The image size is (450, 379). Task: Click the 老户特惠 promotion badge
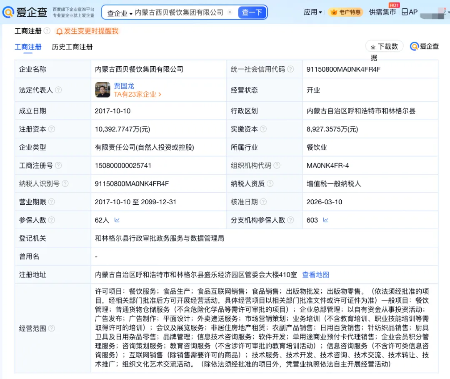(x=346, y=12)
